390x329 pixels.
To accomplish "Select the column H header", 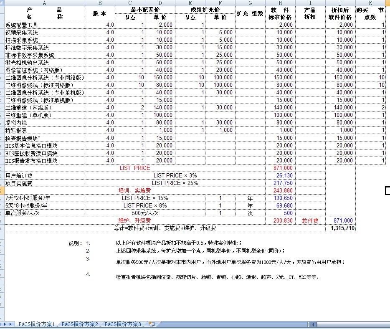I will coord(280,3).
